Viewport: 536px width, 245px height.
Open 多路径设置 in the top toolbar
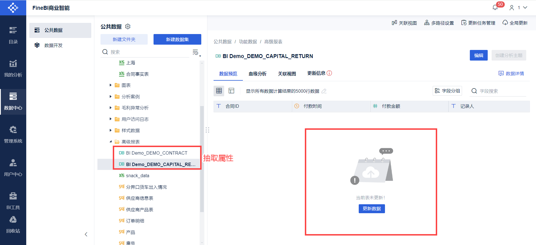(439, 23)
